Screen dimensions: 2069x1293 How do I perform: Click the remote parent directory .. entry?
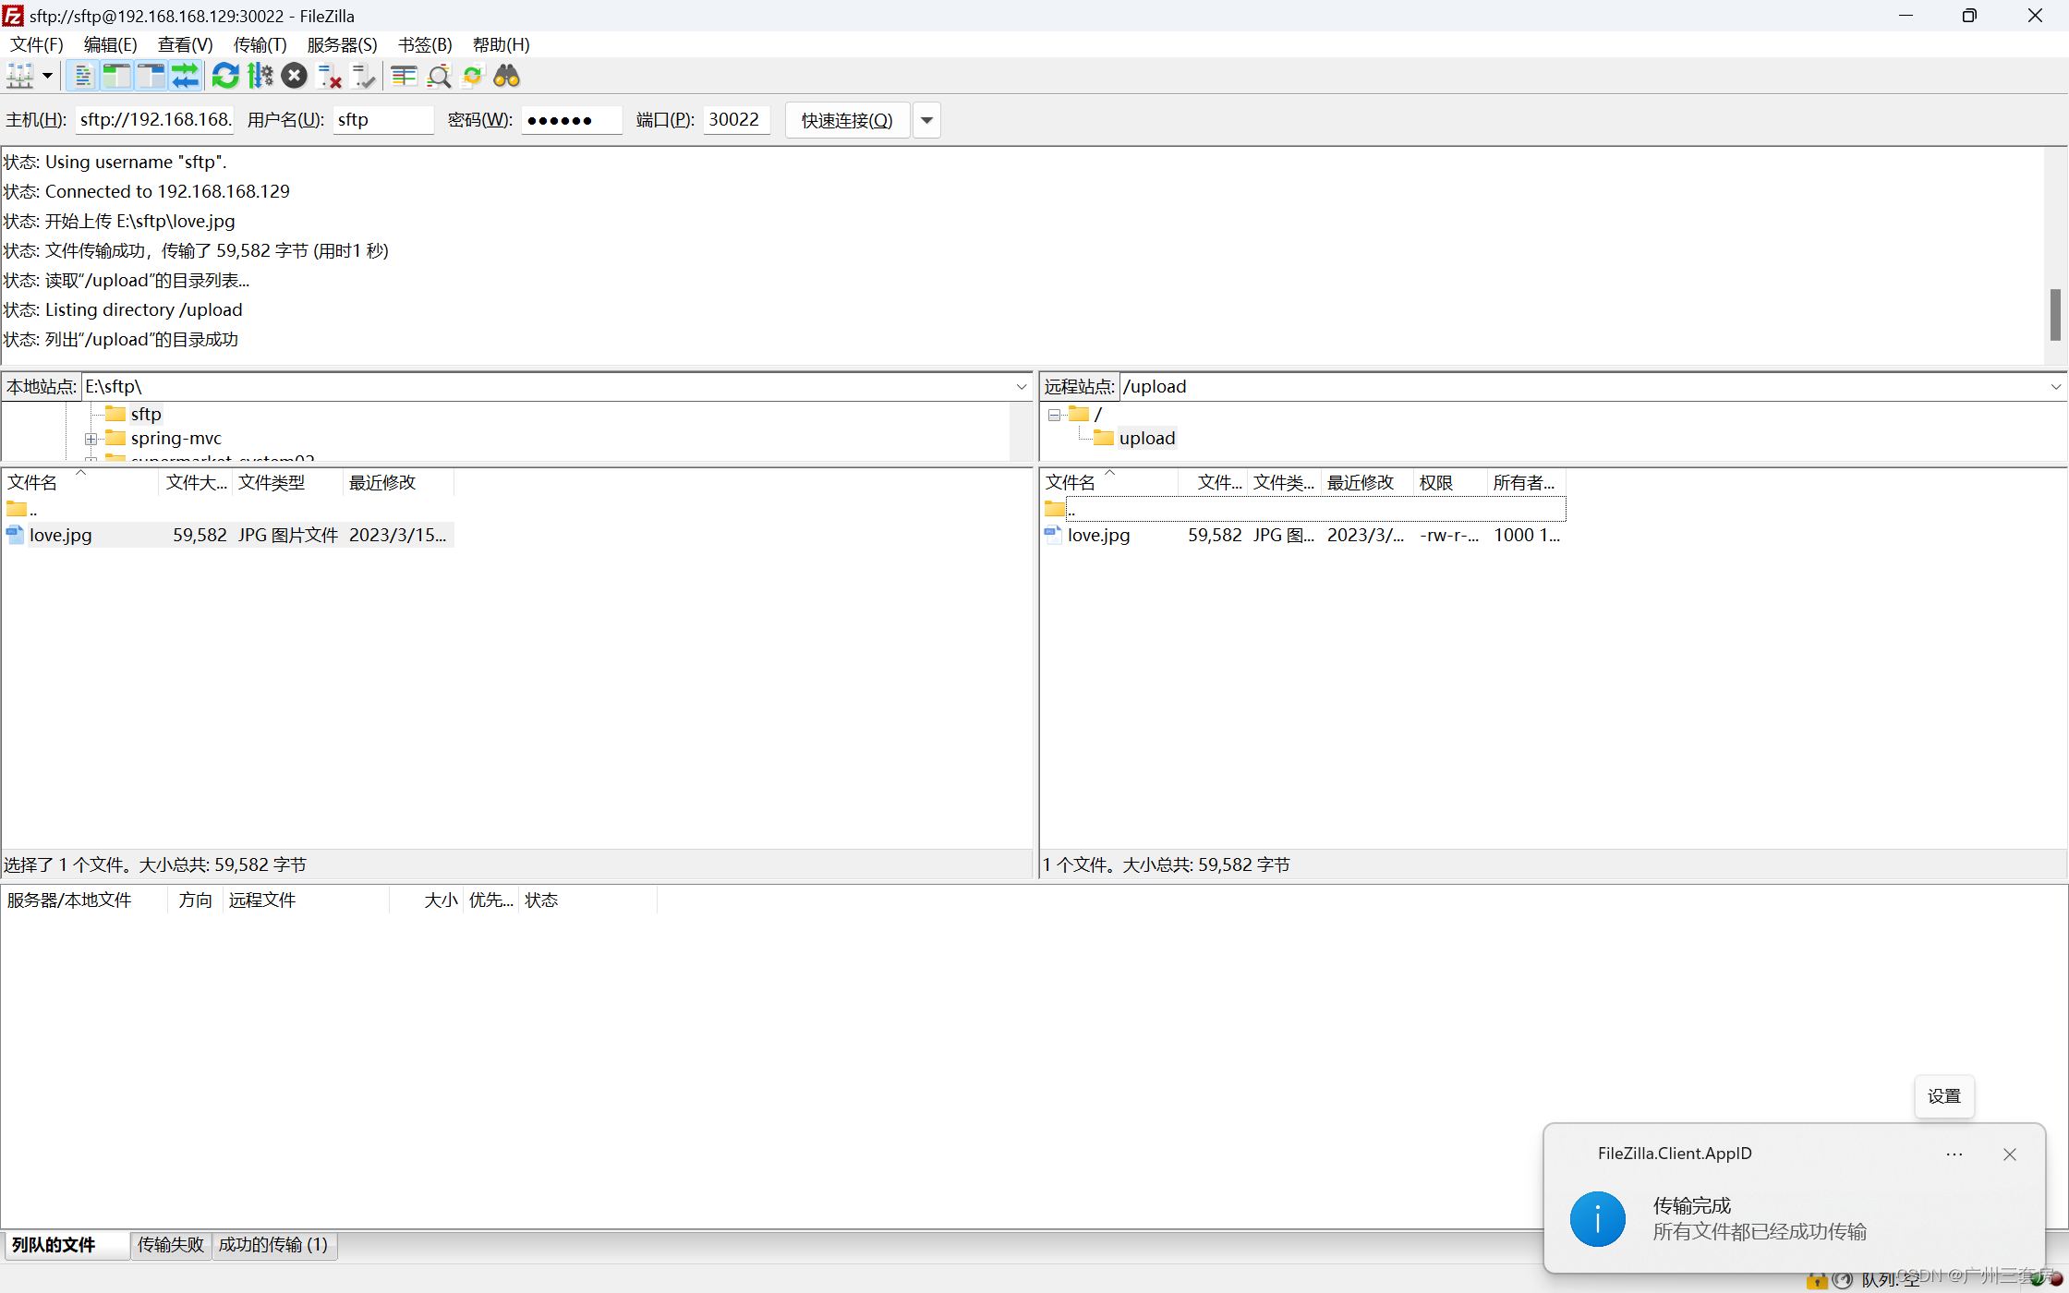coord(1303,509)
